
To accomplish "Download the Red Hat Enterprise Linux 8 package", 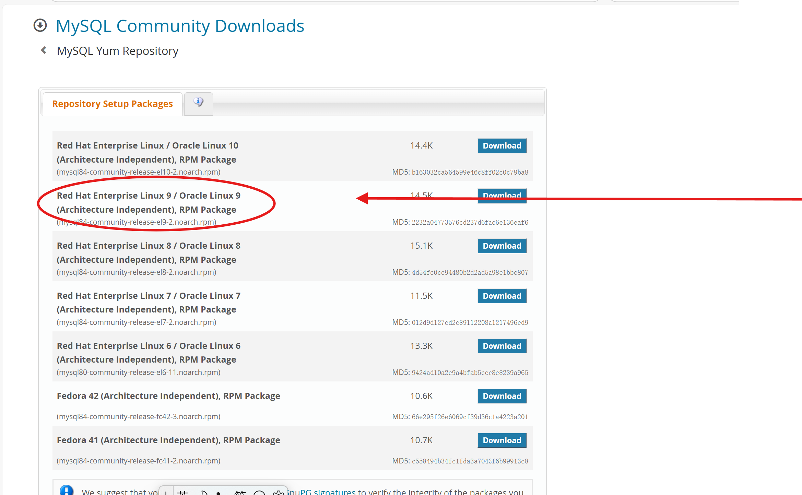I will [502, 246].
